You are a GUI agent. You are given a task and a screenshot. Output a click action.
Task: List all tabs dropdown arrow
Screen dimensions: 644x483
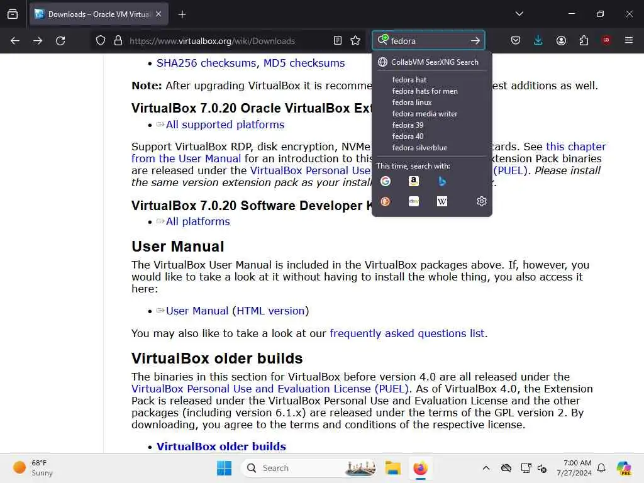[x=519, y=14]
